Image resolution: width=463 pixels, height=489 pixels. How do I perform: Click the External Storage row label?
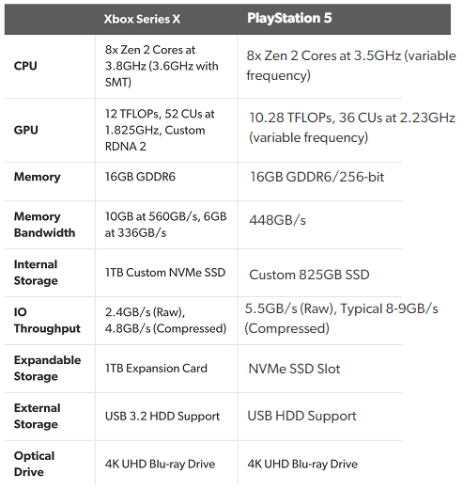[38, 416]
